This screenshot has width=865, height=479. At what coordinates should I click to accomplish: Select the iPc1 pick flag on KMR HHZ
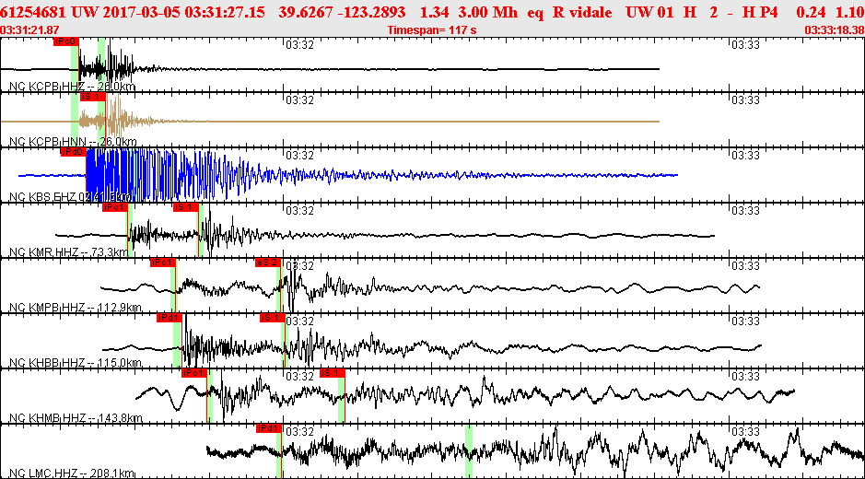coord(115,207)
